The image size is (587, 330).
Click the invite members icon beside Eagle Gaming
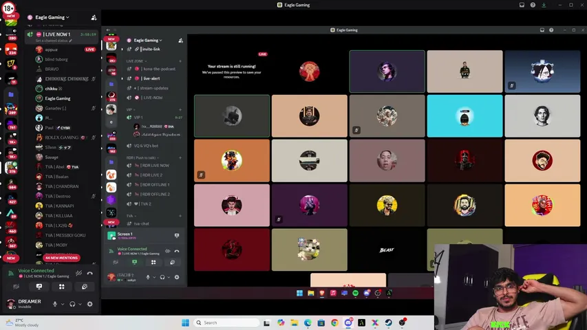click(94, 17)
